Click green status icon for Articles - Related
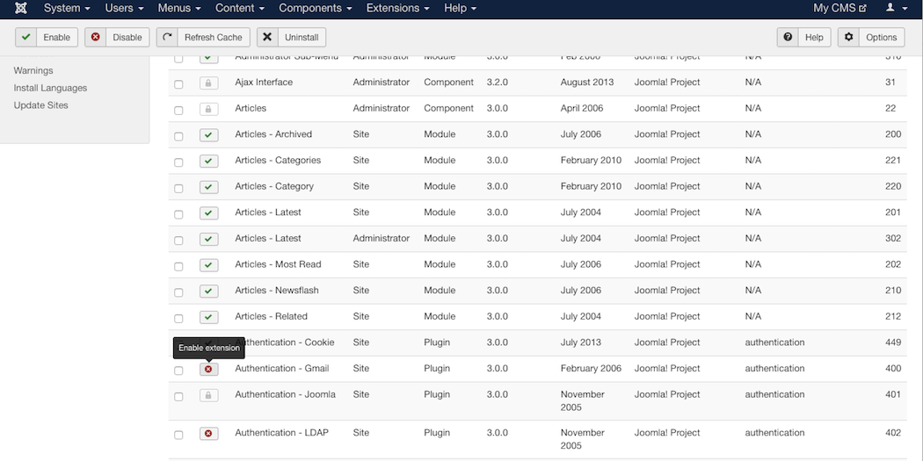 [208, 317]
